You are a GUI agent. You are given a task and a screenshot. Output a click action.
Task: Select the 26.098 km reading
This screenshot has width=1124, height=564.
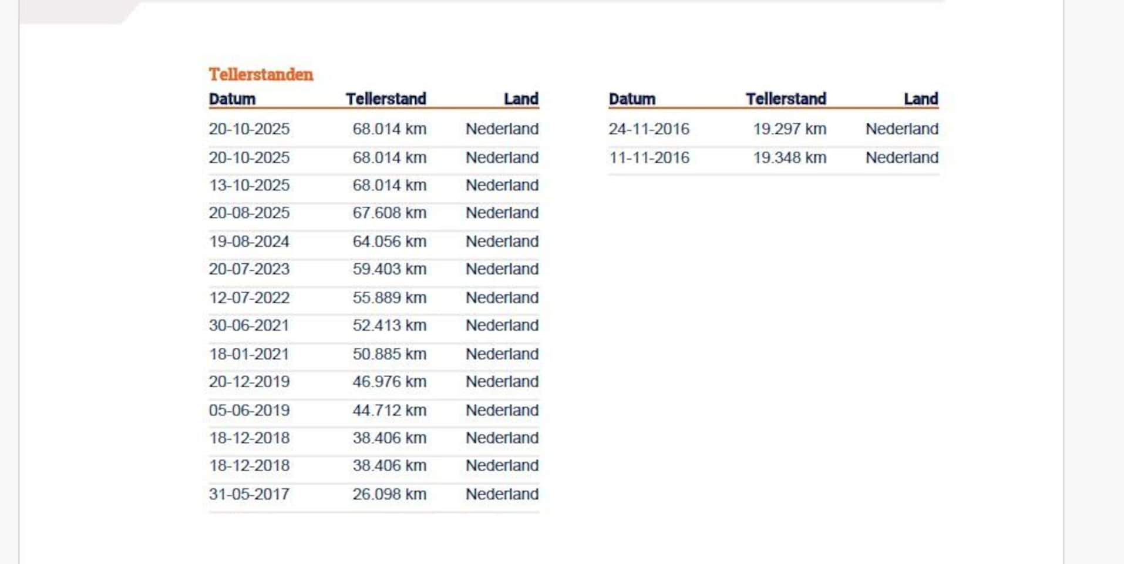pos(389,494)
